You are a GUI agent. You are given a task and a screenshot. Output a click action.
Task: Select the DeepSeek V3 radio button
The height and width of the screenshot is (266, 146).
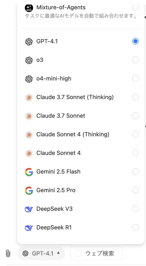[x=135, y=209]
